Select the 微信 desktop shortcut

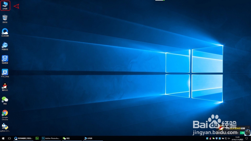coord(5,100)
